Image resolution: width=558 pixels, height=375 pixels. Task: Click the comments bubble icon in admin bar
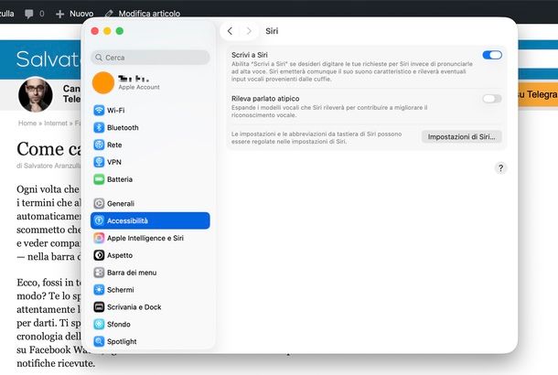(29, 14)
